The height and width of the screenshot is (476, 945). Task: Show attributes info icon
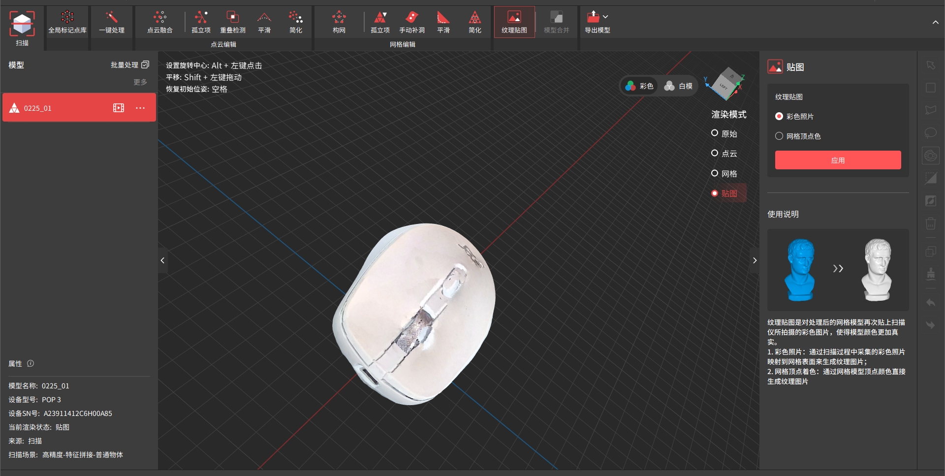tap(31, 363)
